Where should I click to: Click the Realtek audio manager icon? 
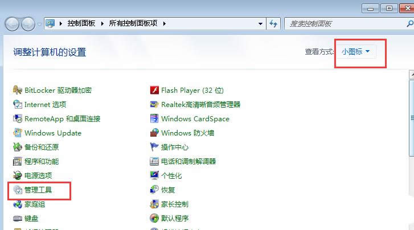(154, 104)
